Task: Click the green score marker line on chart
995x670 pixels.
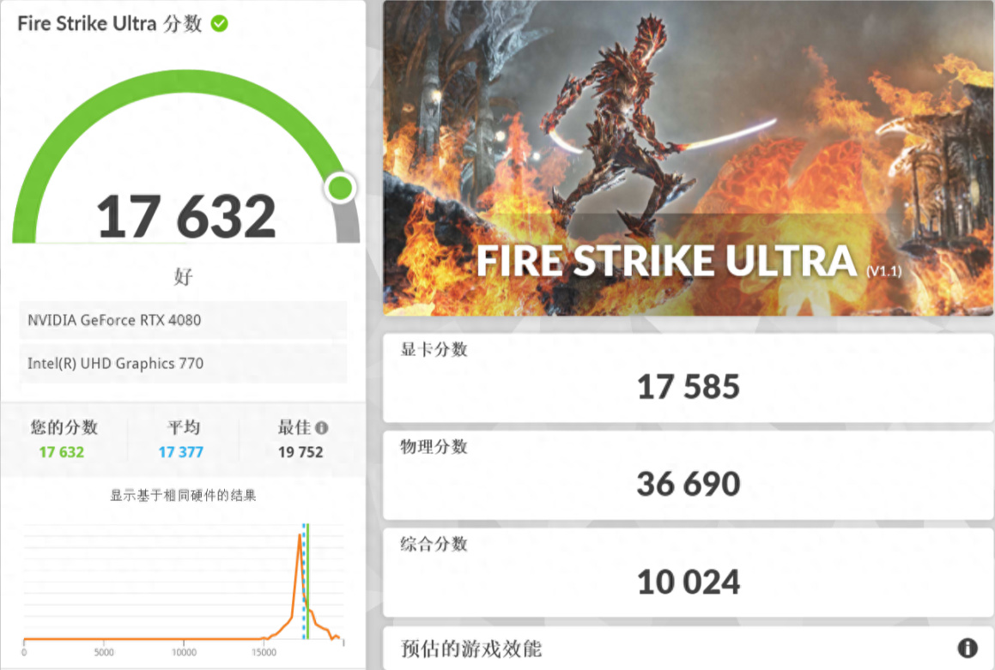Action: pos(307,582)
